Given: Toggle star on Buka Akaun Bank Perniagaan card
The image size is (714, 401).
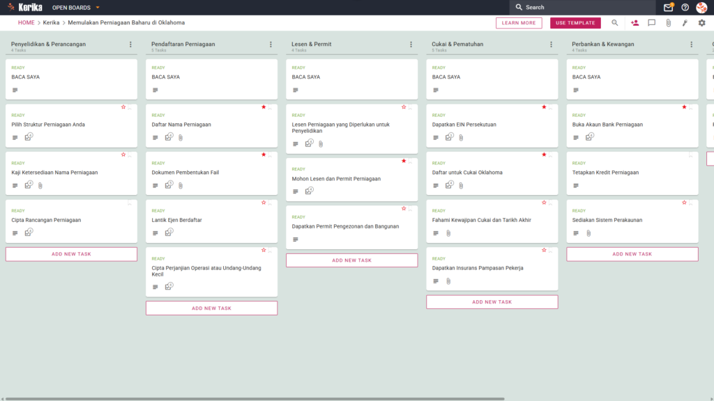Looking at the screenshot, I should 685,107.
